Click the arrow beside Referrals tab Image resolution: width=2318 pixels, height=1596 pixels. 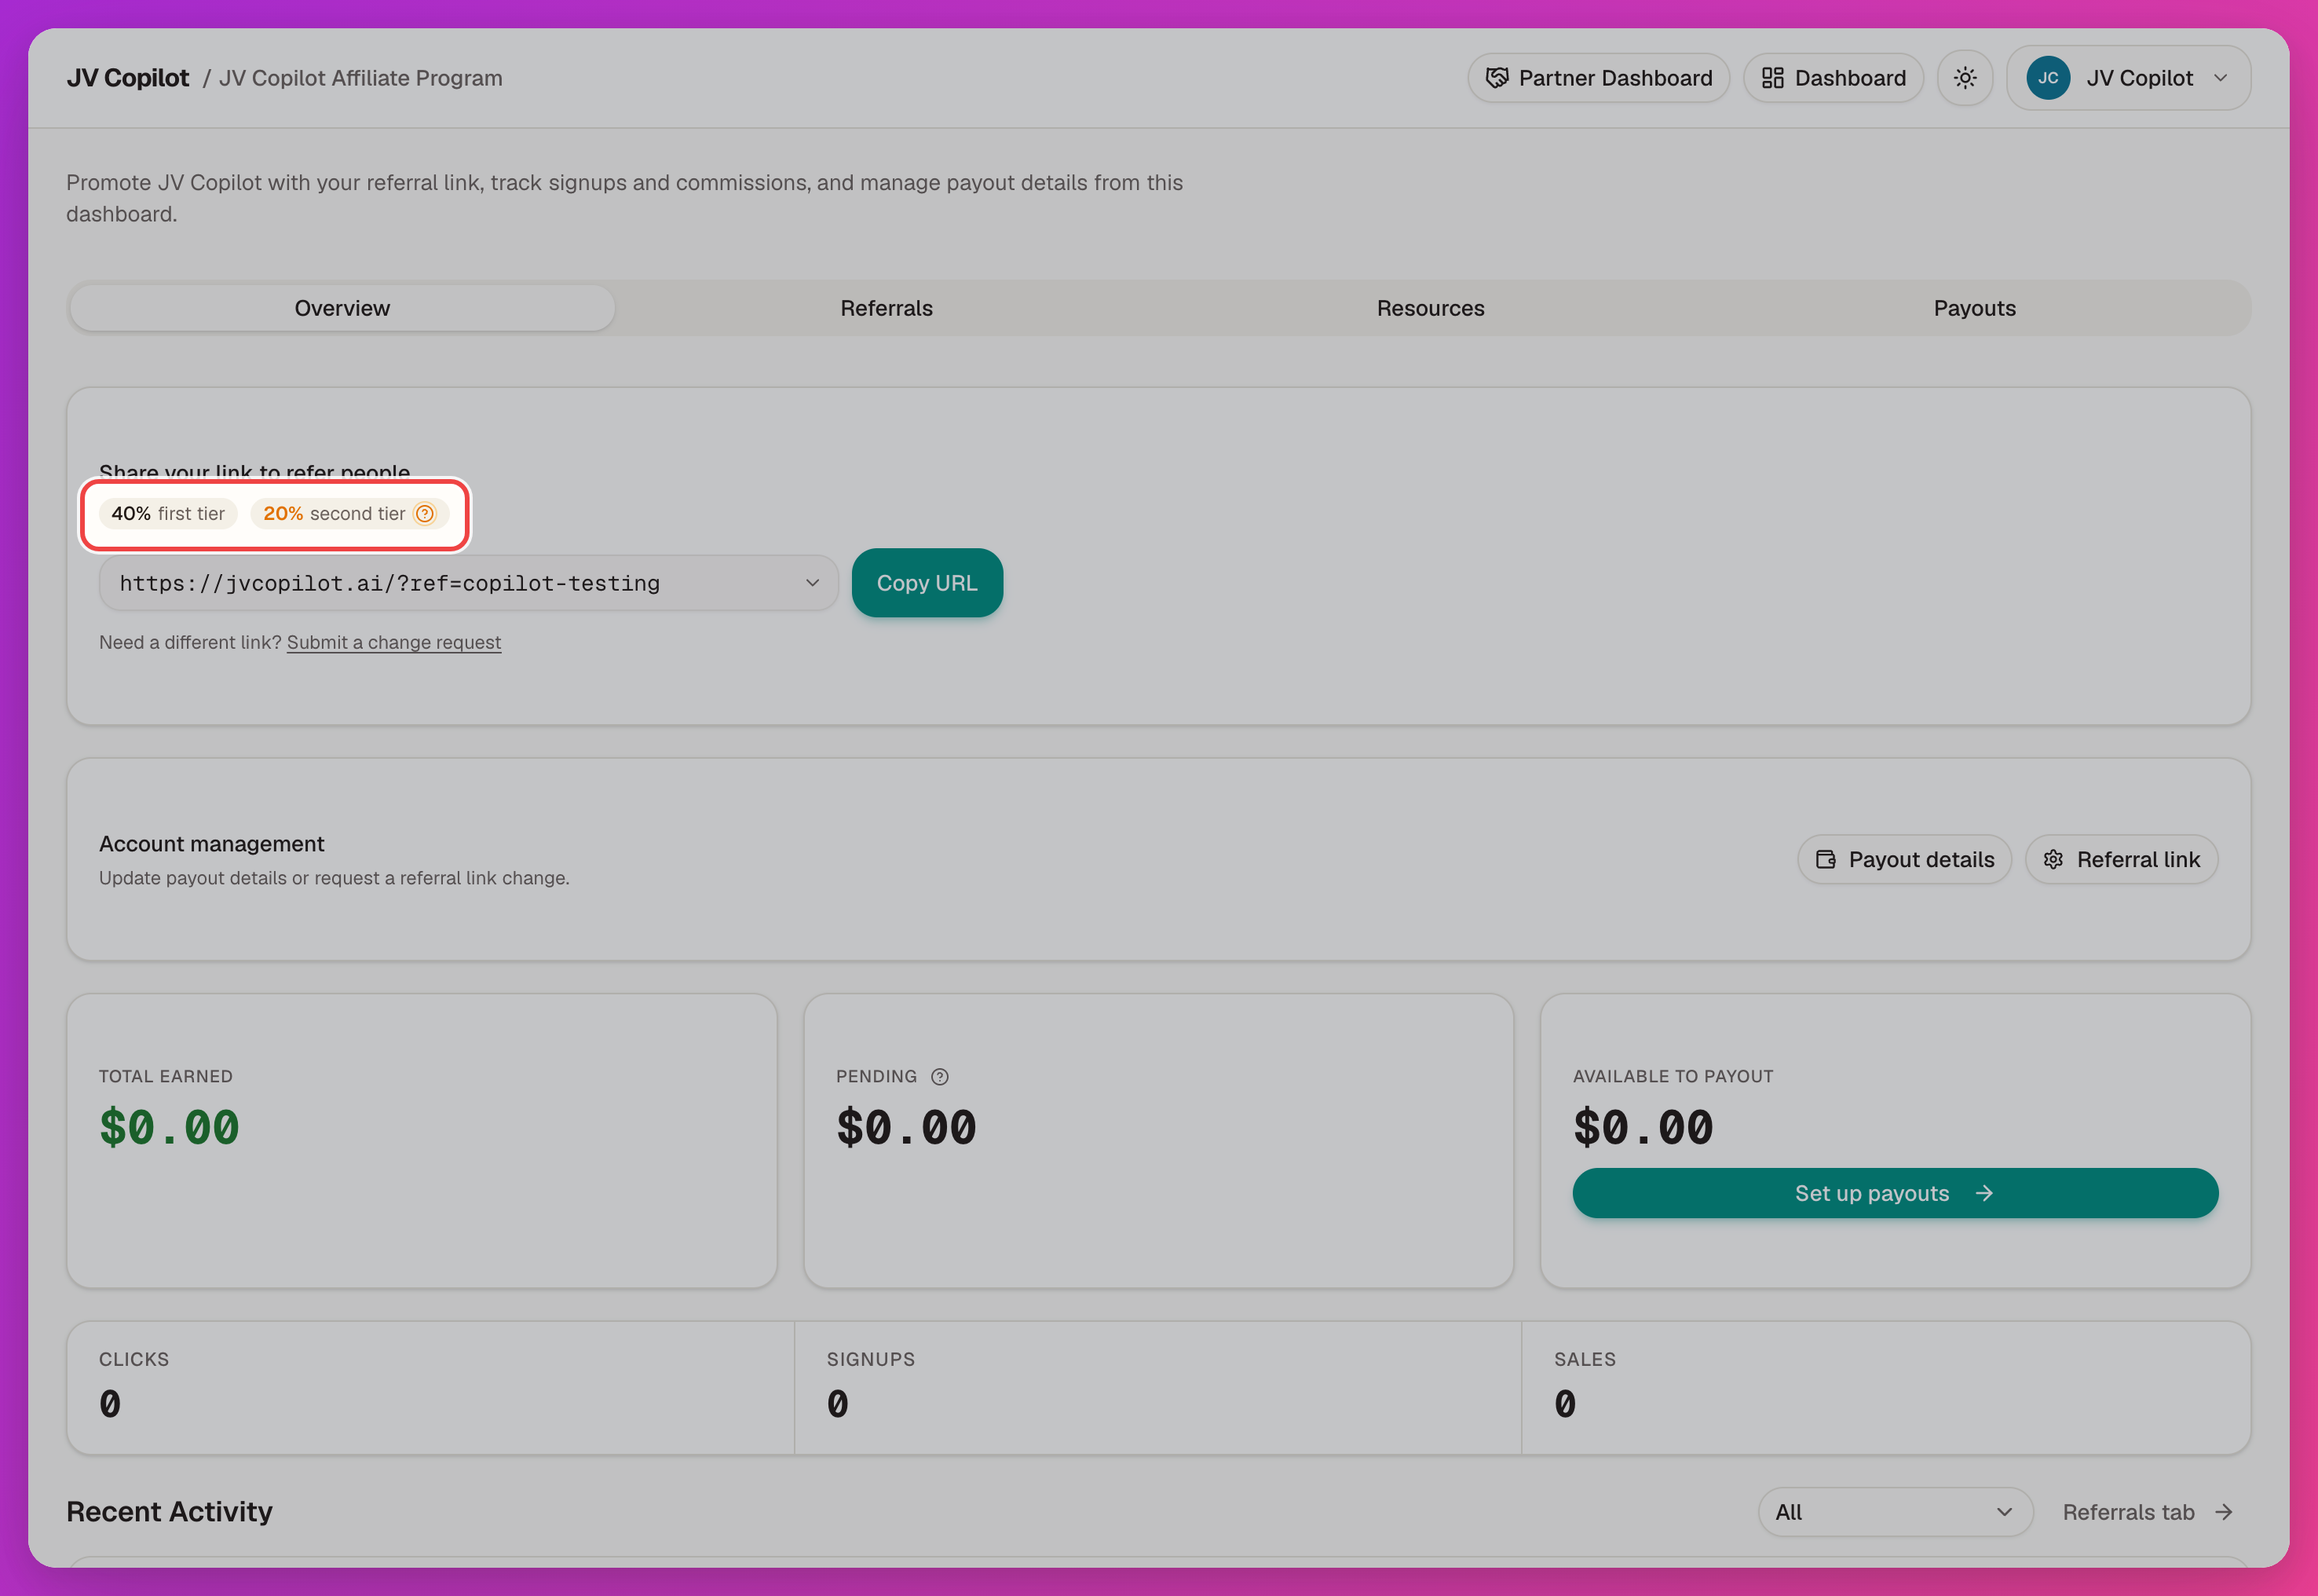2224,1513
